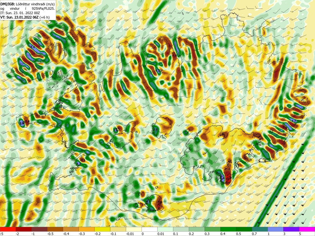Click the teal 0.7 to 1 legend swatch
Viewport: 315px width, 236px height.
(x=260, y=229)
